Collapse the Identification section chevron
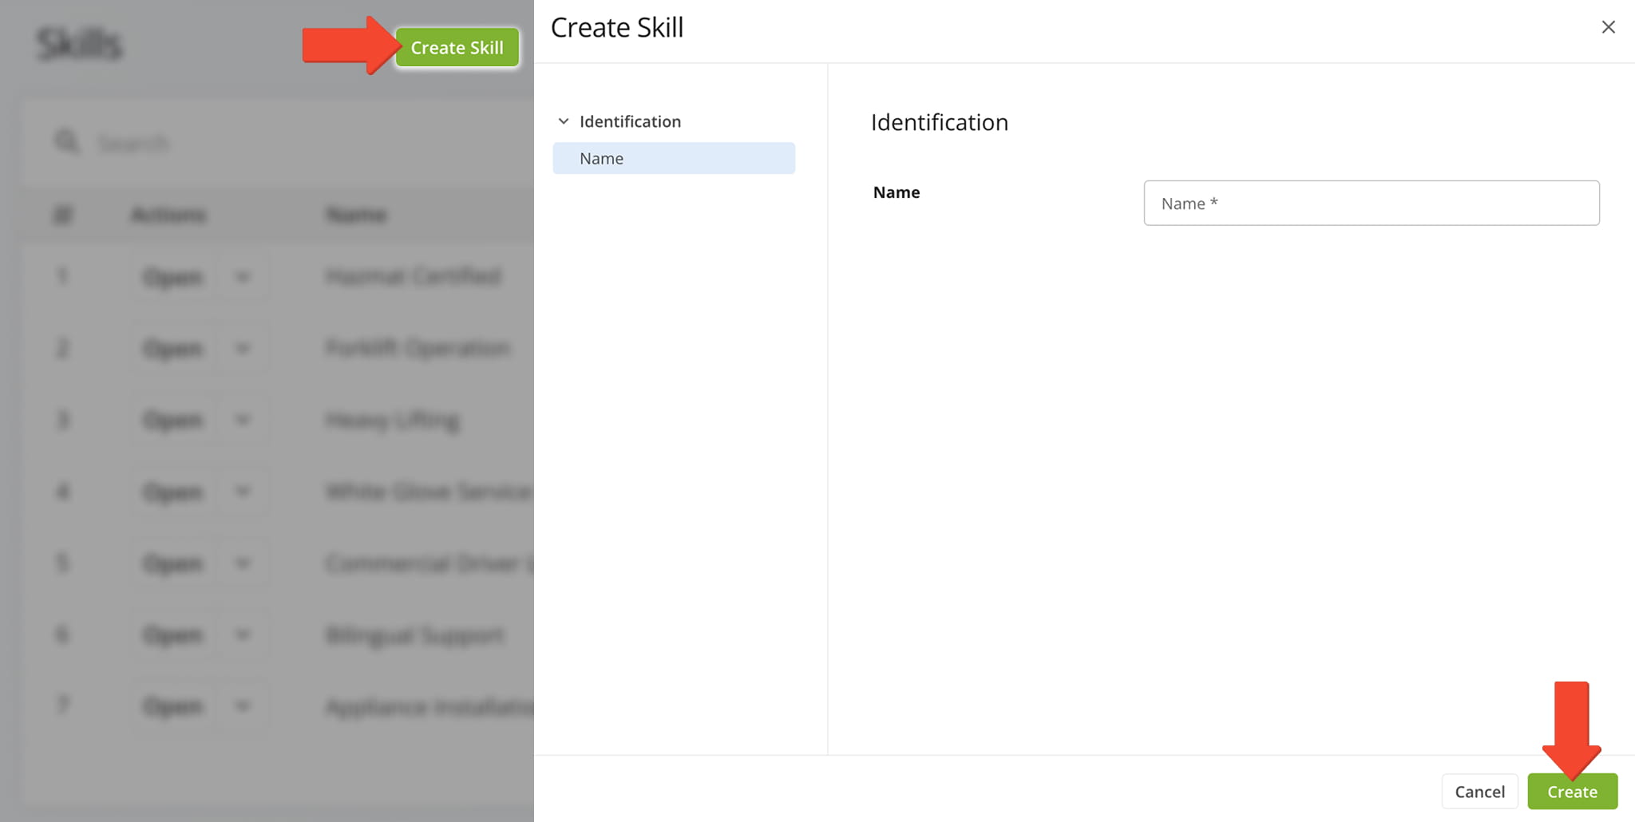1635x822 pixels. coord(564,121)
